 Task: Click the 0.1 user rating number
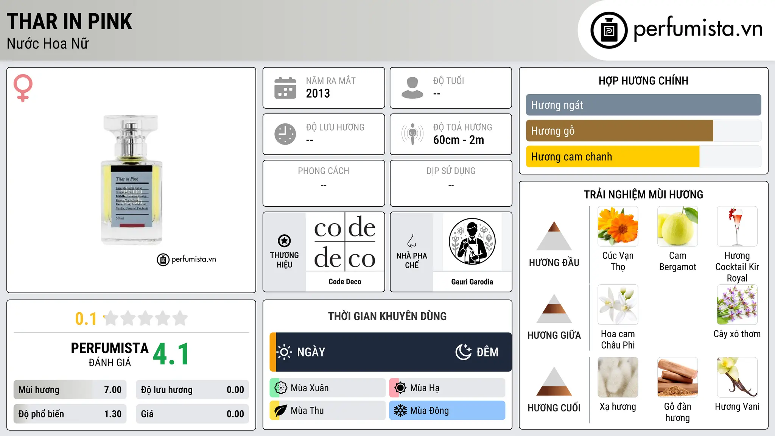point(86,319)
